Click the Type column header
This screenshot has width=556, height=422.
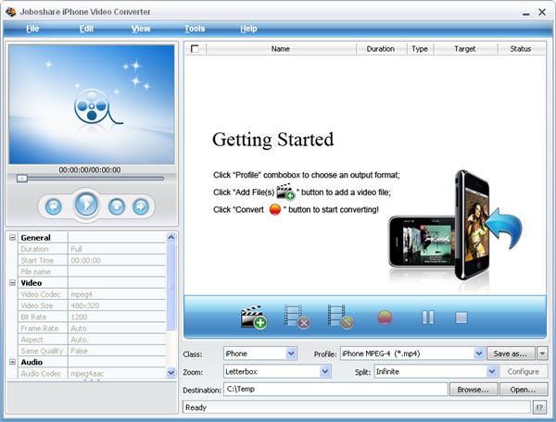point(420,49)
